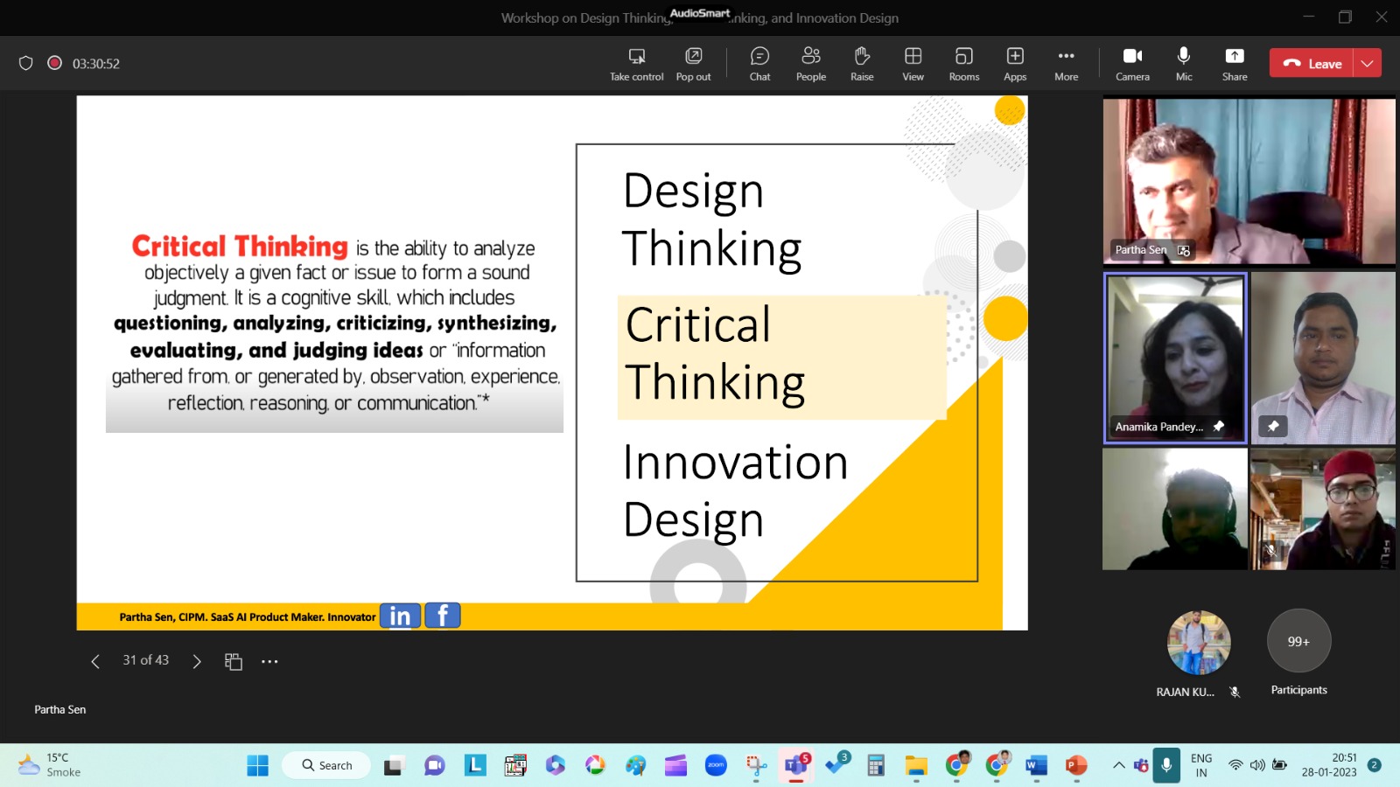Open breakout Rooms
Viewport: 1400px width, 787px height.
click(963, 64)
